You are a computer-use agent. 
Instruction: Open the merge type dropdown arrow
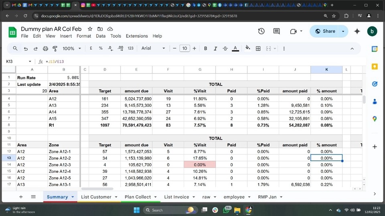[275, 48]
